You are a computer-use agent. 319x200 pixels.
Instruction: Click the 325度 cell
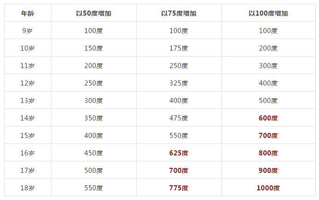pyautogui.click(x=179, y=83)
